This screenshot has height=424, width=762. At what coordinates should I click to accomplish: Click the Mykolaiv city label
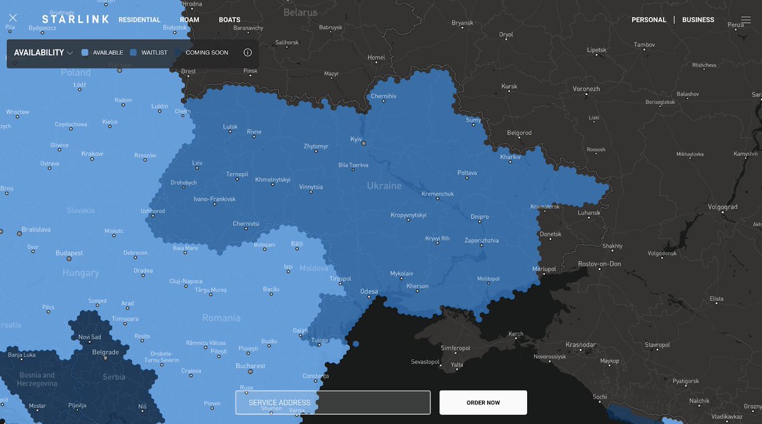click(401, 273)
